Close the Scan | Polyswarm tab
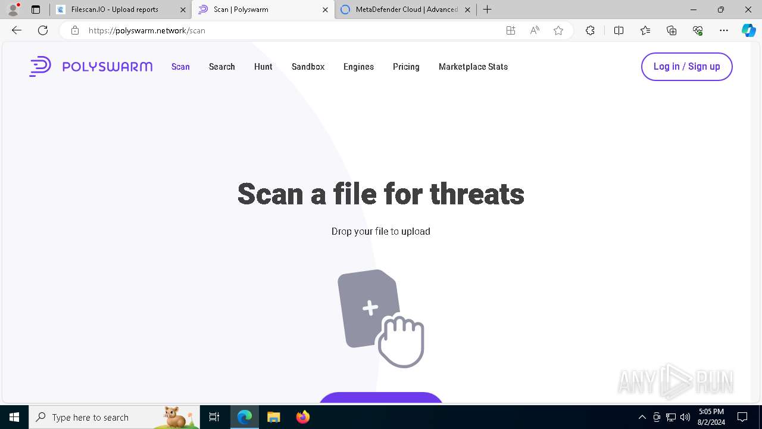 click(x=325, y=10)
